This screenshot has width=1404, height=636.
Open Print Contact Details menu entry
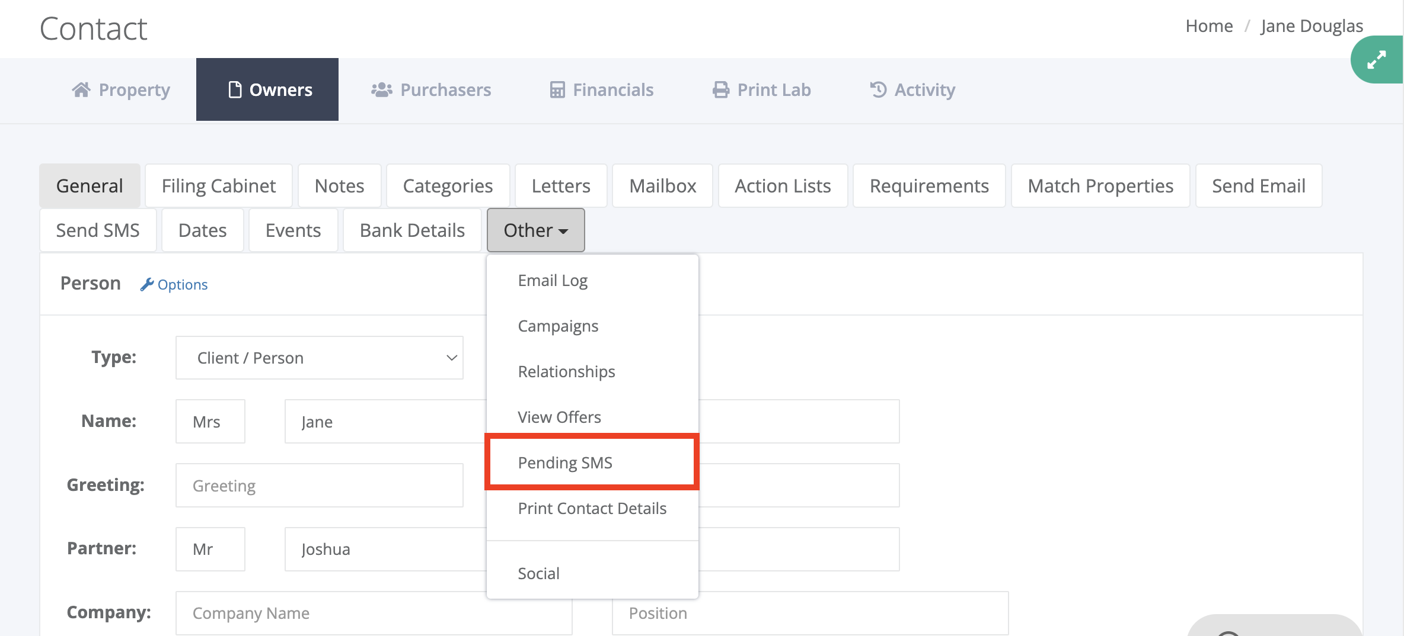[592, 508]
